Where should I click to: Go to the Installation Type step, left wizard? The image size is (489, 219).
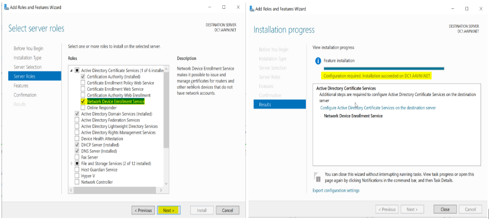click(x=27, y=58)
